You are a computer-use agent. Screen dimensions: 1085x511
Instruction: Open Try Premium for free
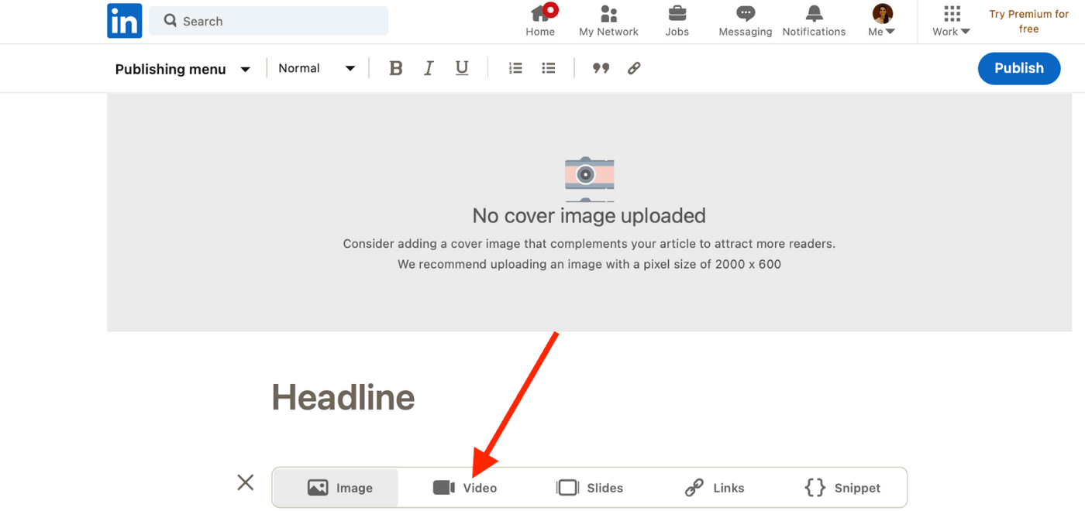point(1028,21)
